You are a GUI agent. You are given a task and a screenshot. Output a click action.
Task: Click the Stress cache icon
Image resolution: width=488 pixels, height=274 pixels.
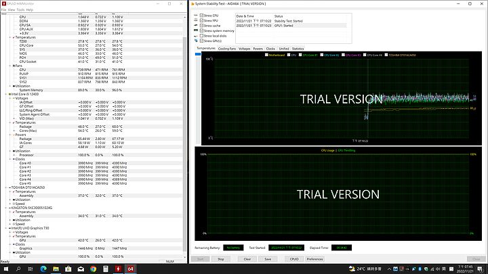(196, 26)
